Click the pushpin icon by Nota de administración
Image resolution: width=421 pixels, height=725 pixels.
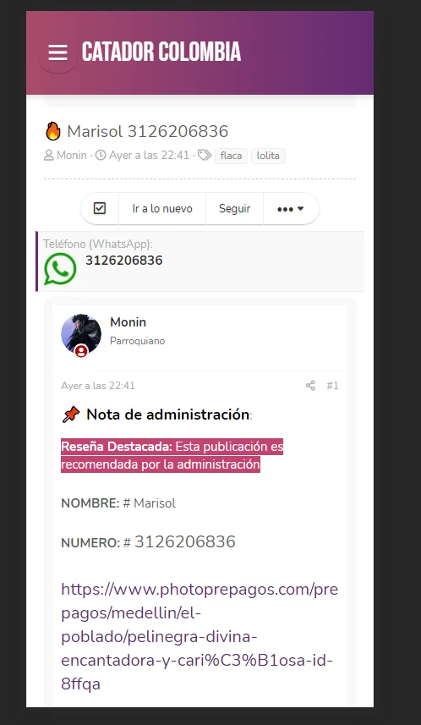[71, 415]
